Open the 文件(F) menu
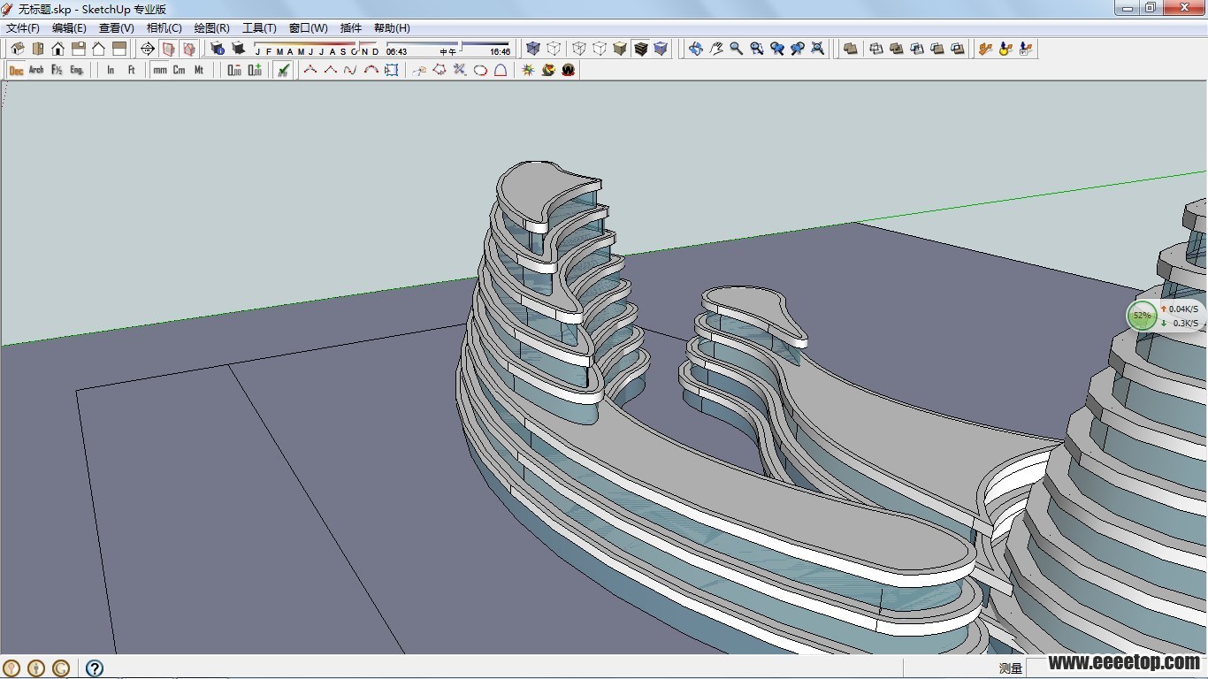 (23, 28)
